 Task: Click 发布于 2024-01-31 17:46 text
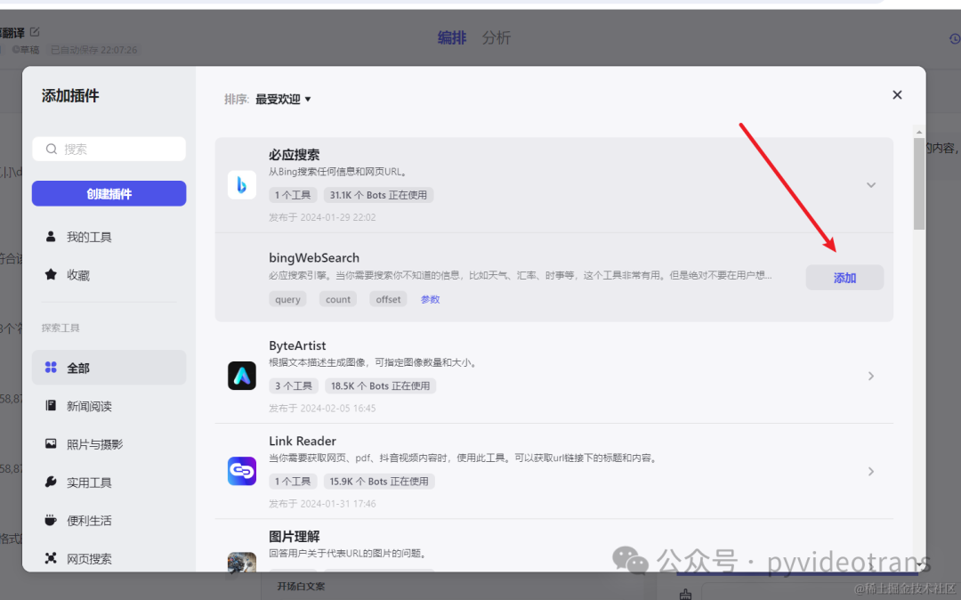(x=322, y=504)
